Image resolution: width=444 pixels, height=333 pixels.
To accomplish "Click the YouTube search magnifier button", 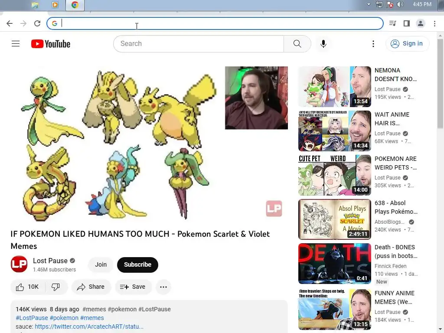I will tap(297, 44).
